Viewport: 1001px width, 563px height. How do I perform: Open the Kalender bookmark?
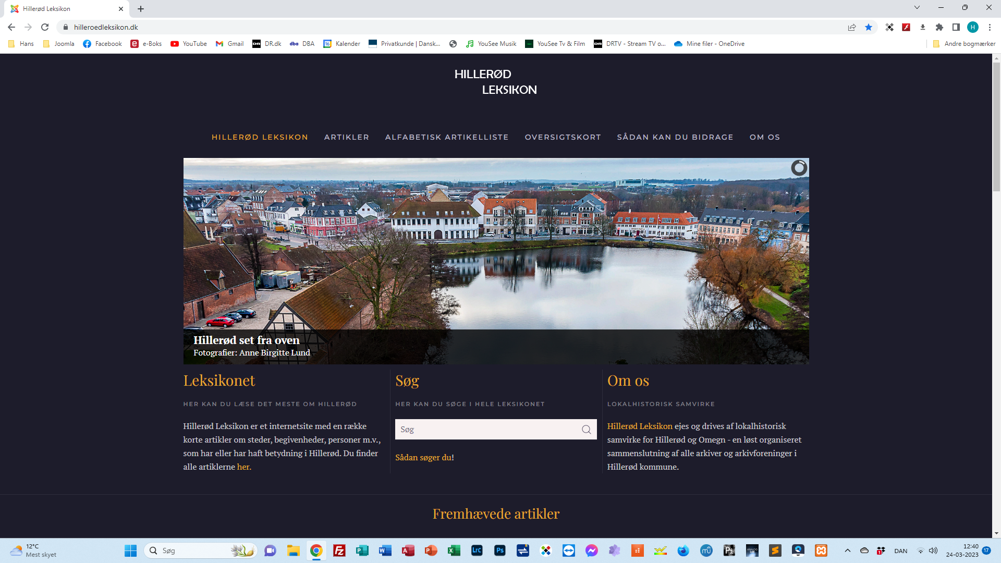click(x=342, y=44)
